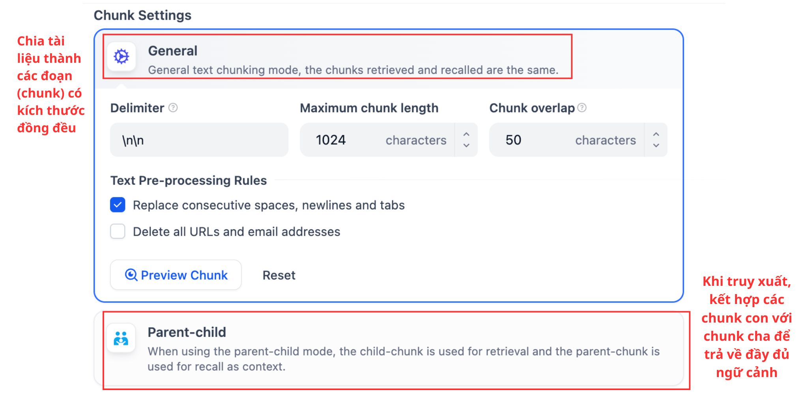Click the Parent-child mode icon

pos(121,338)
